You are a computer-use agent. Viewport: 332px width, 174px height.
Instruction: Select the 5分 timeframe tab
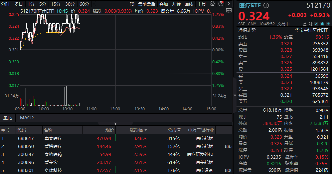coord(43,4)
